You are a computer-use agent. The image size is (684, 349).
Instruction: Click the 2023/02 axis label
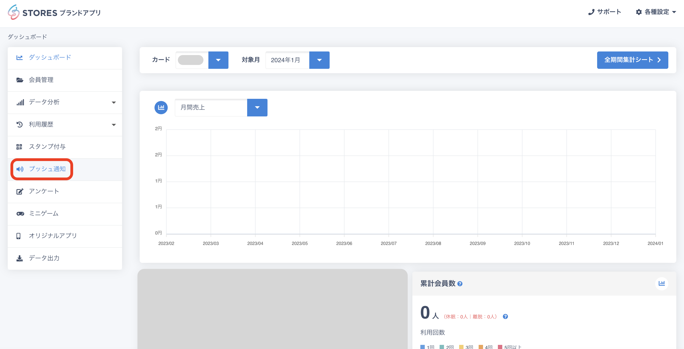(x=166, y=243)
